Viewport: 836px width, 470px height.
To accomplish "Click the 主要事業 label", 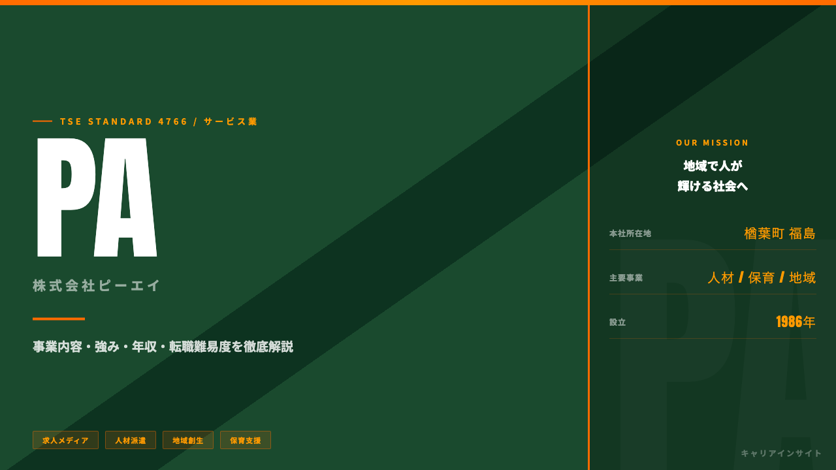I will coord(626,277).
